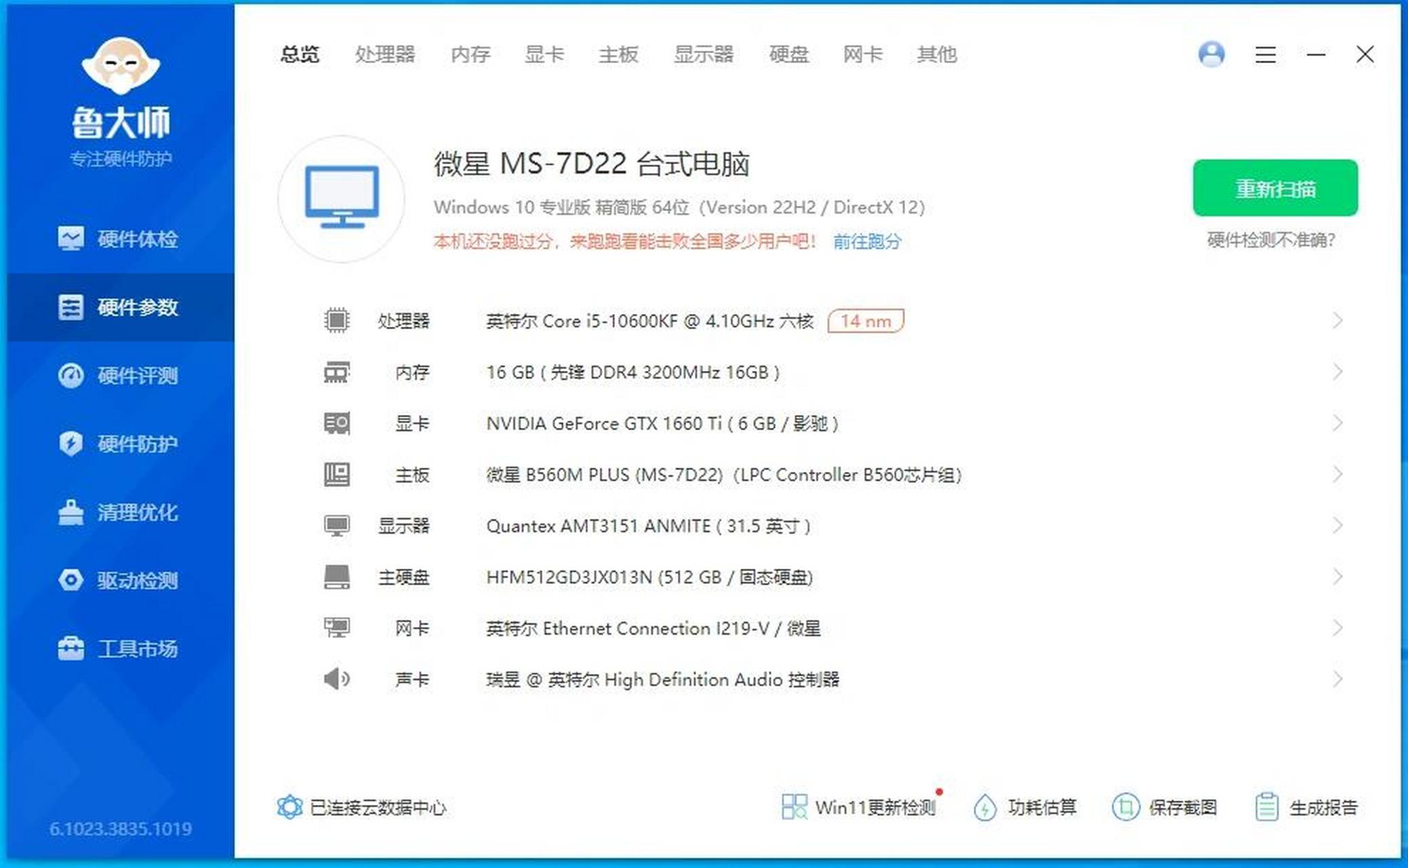Click 微星 MS-7D22 台式电脑 title
Image resolution: width=1408 pixels, height=868 pixels.
click(591, 164)
